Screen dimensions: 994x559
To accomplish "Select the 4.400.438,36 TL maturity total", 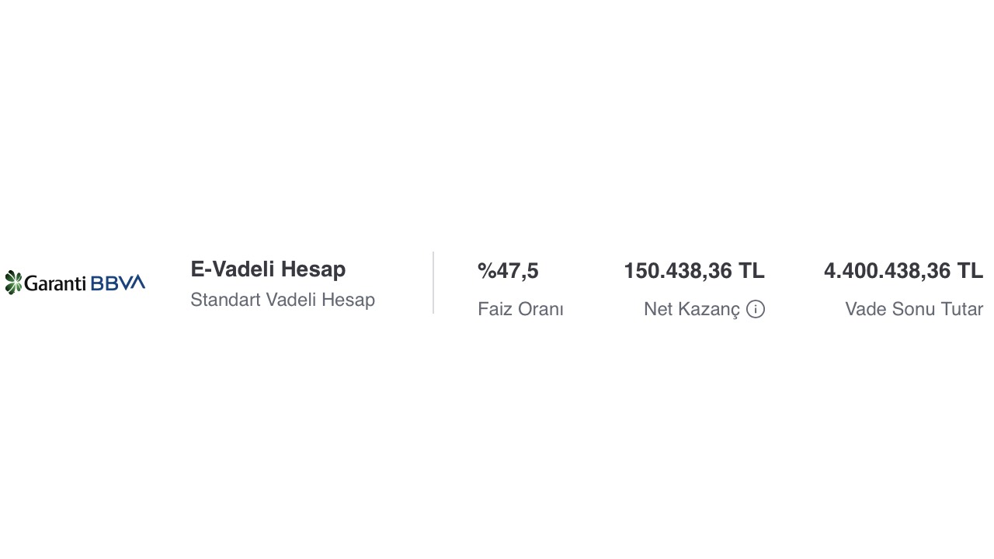I will tap(903, 271).
